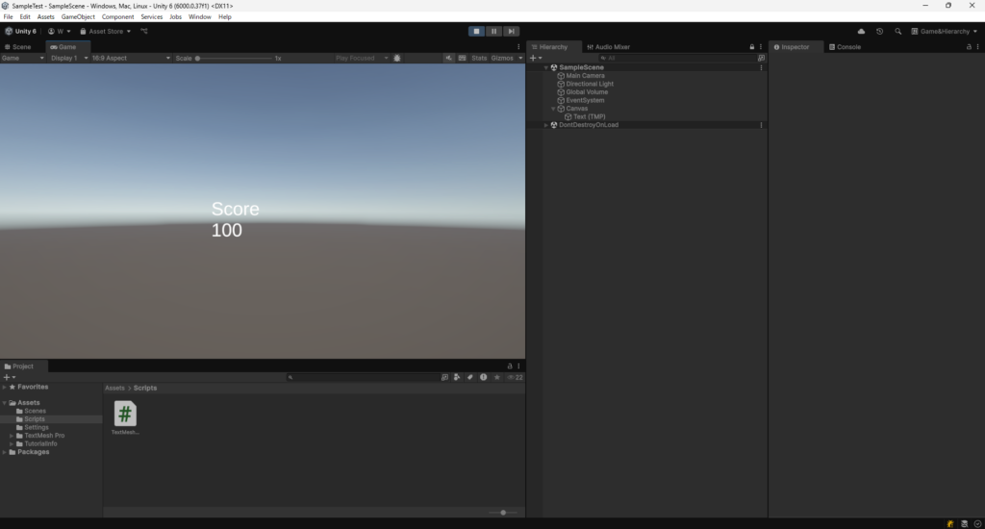Viewport: 985px width, 529px height.
Task: Toggle the Stats overlay button
Action: [x=479, y=58]
